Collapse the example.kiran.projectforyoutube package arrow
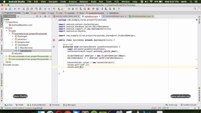 pyautogui.click(x=9, y=34)
